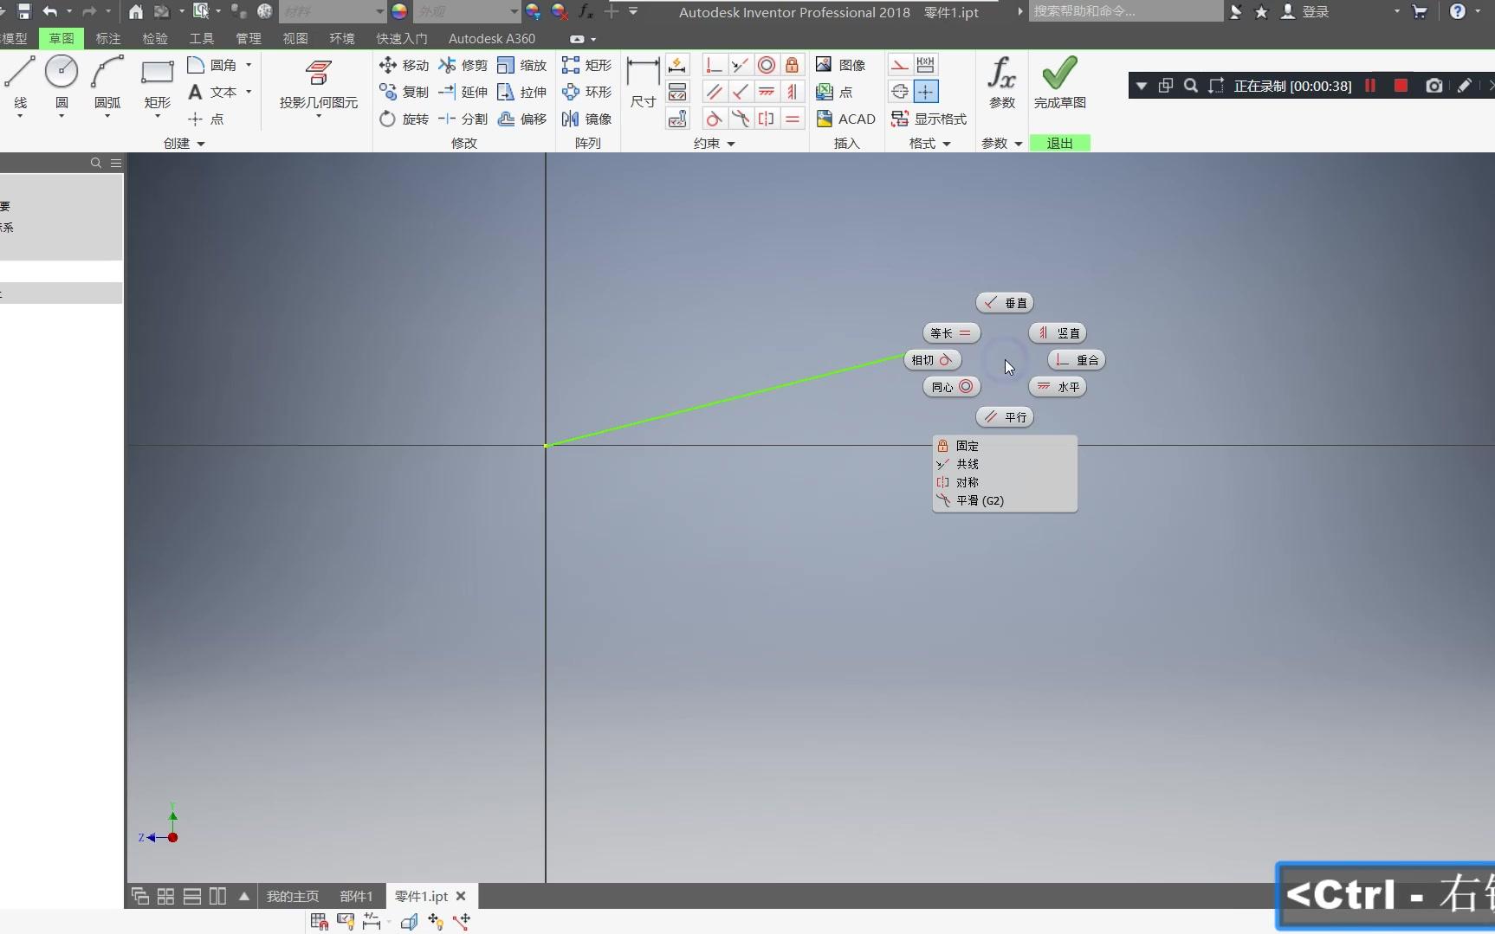Click the appearance color wheel swatch

tap(399, 11)
